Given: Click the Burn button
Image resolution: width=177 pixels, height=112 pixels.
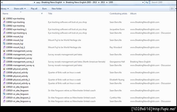Looking at the screenshot, I should tap(44, 9).
